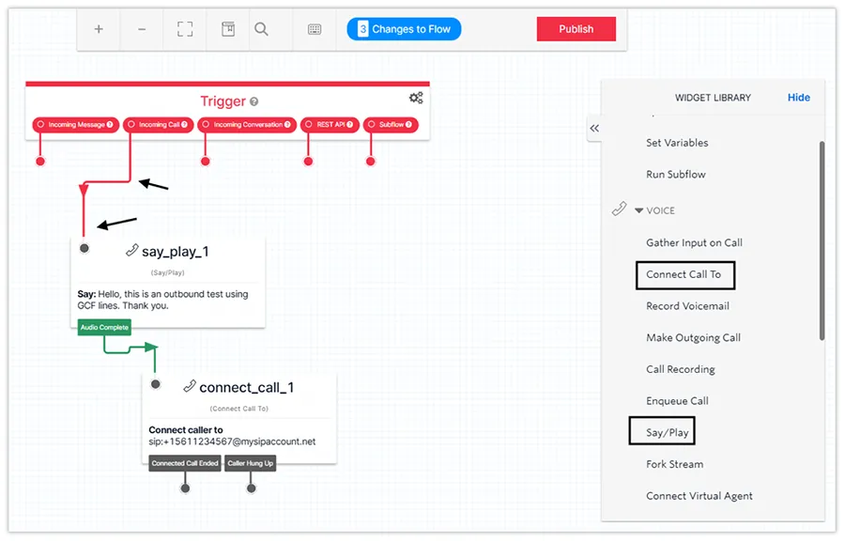Image resolution: width=845 pixels, height=542 pixels.
Task: Click the Say message text
Action: [162, 300]
